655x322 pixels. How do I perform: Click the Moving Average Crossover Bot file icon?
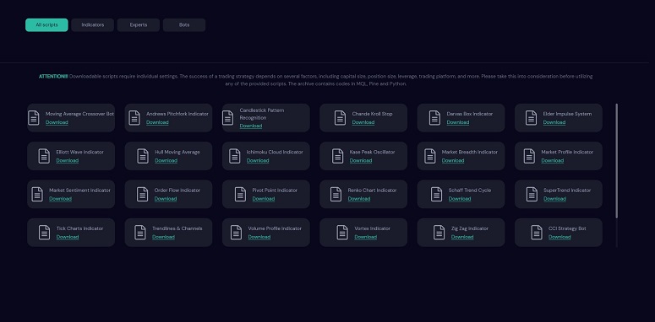tap(34, 118)
